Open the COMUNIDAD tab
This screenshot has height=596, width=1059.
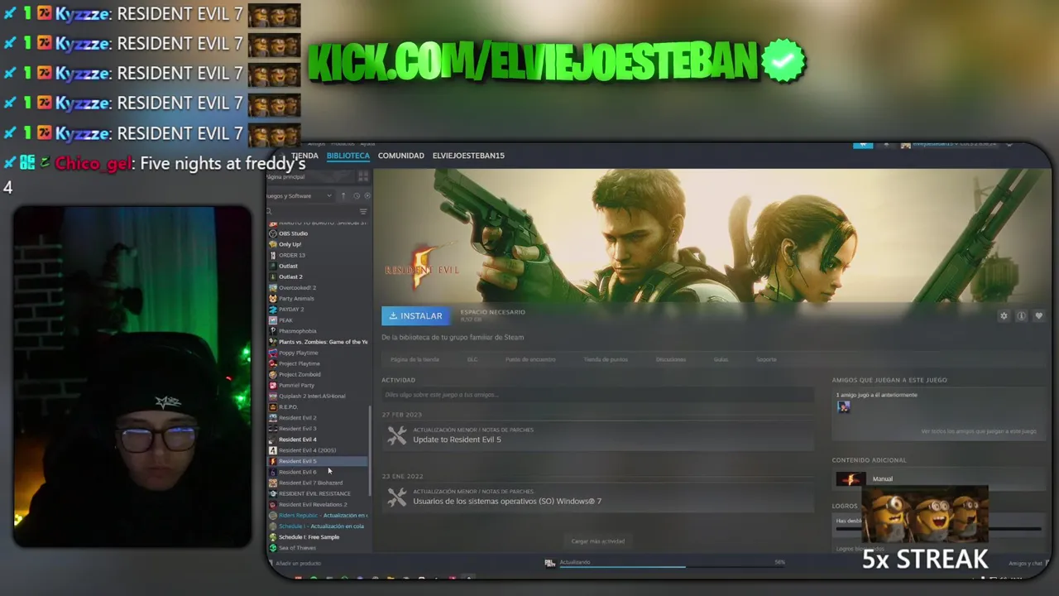[401, 156]
